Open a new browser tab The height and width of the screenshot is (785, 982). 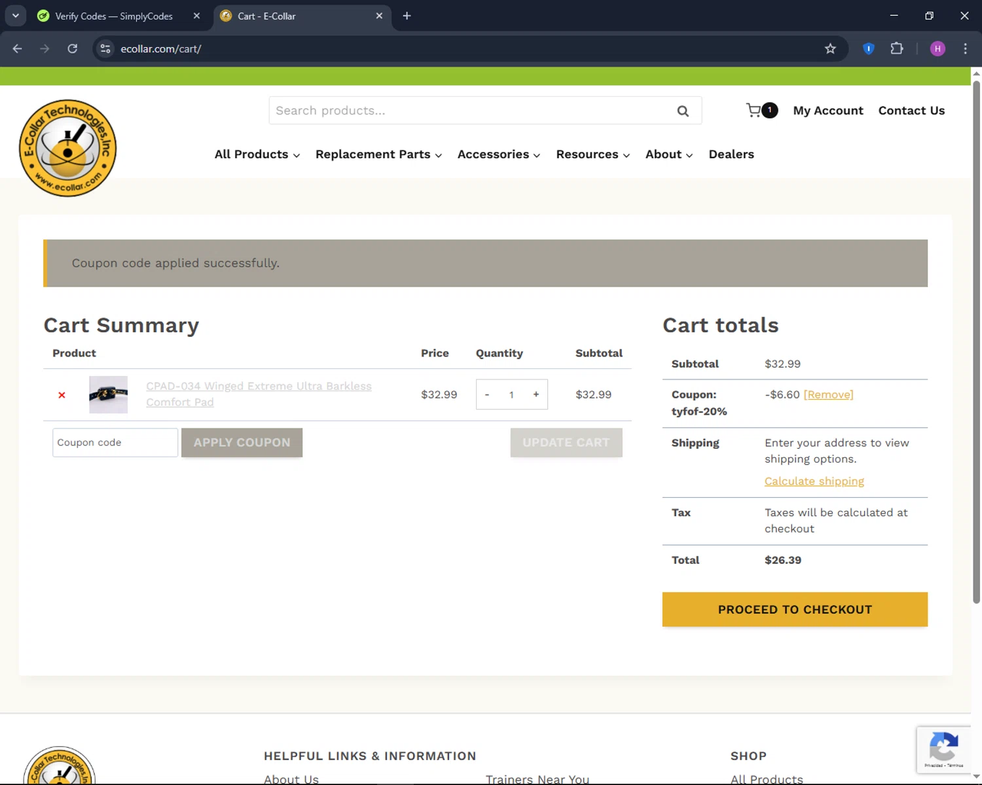point(407,16)
